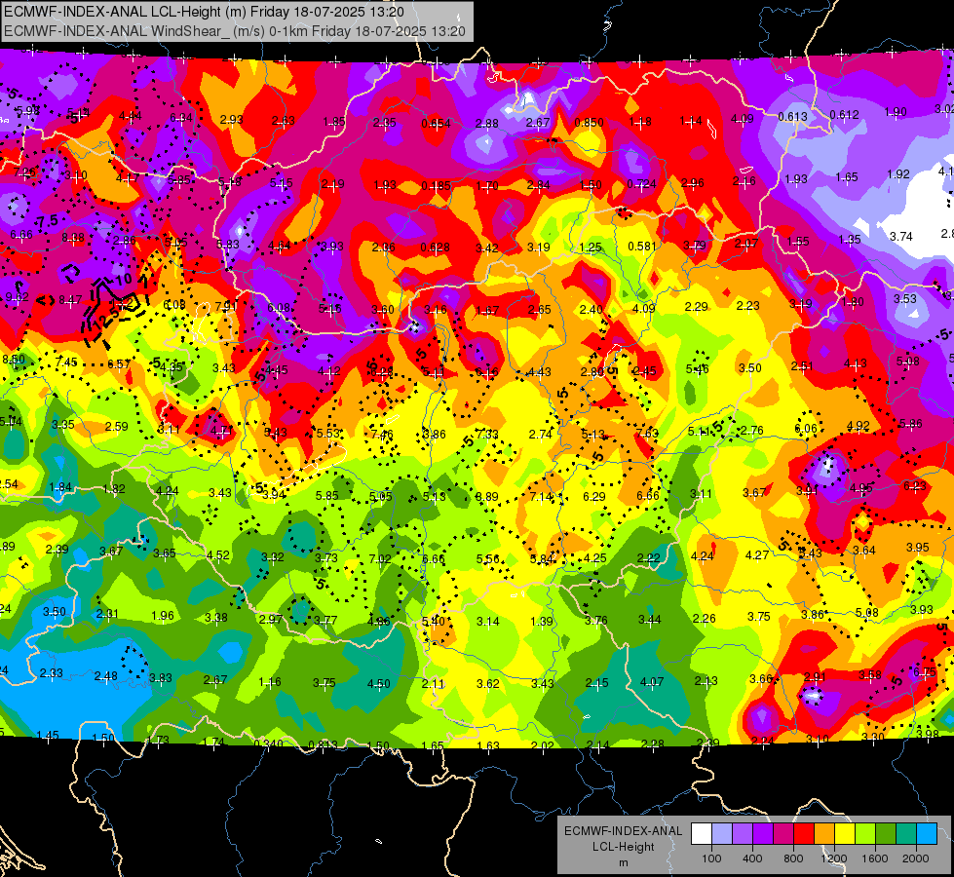Click the WindShear 0-1km title line

point(235,31)
